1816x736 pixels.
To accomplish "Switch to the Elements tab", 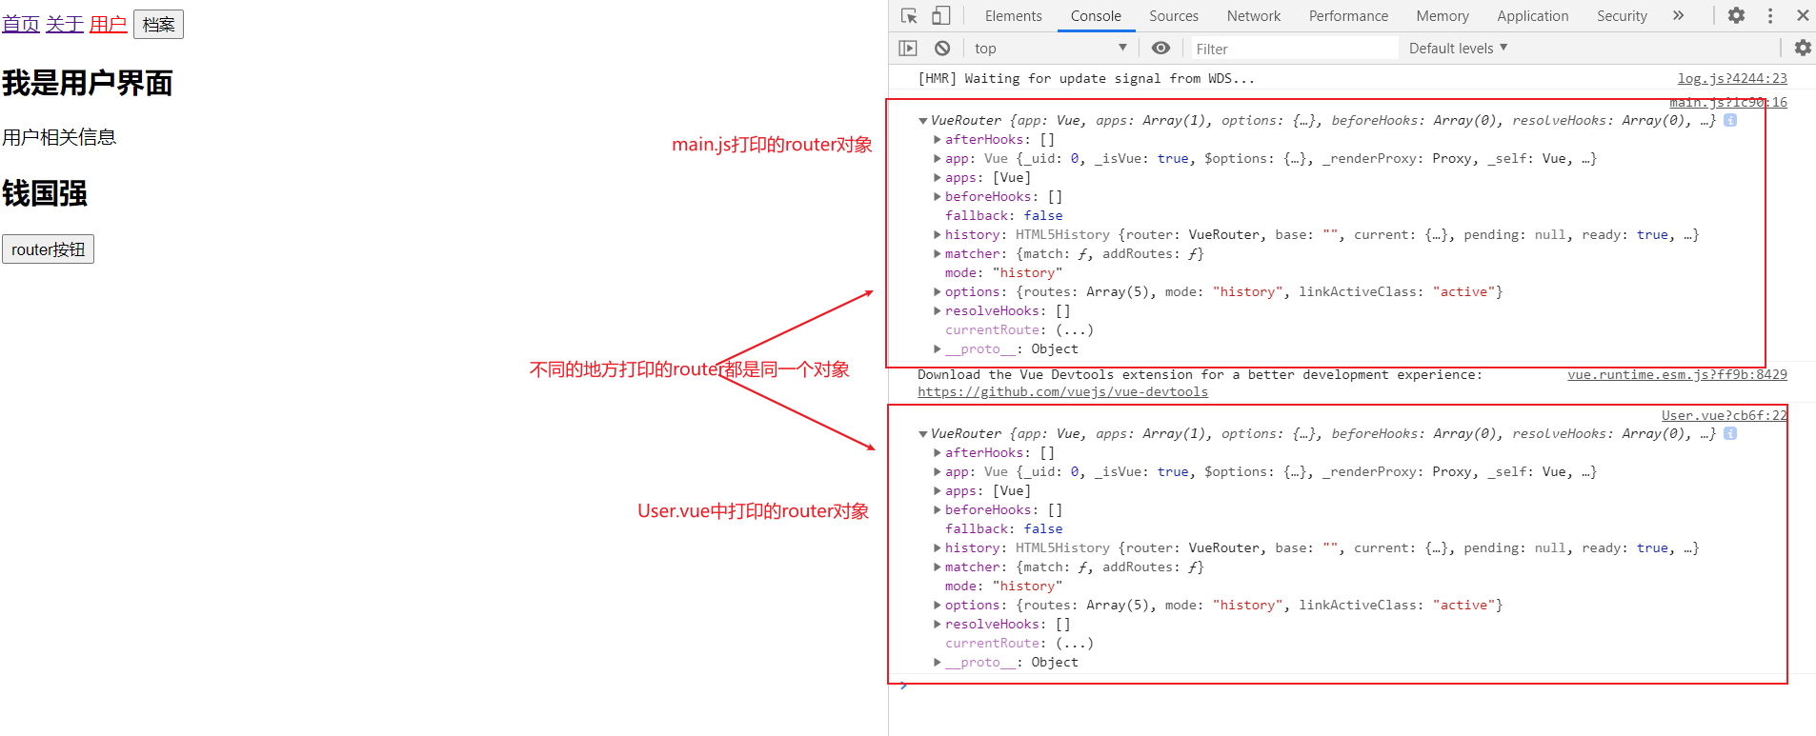I will [1013, 16].
